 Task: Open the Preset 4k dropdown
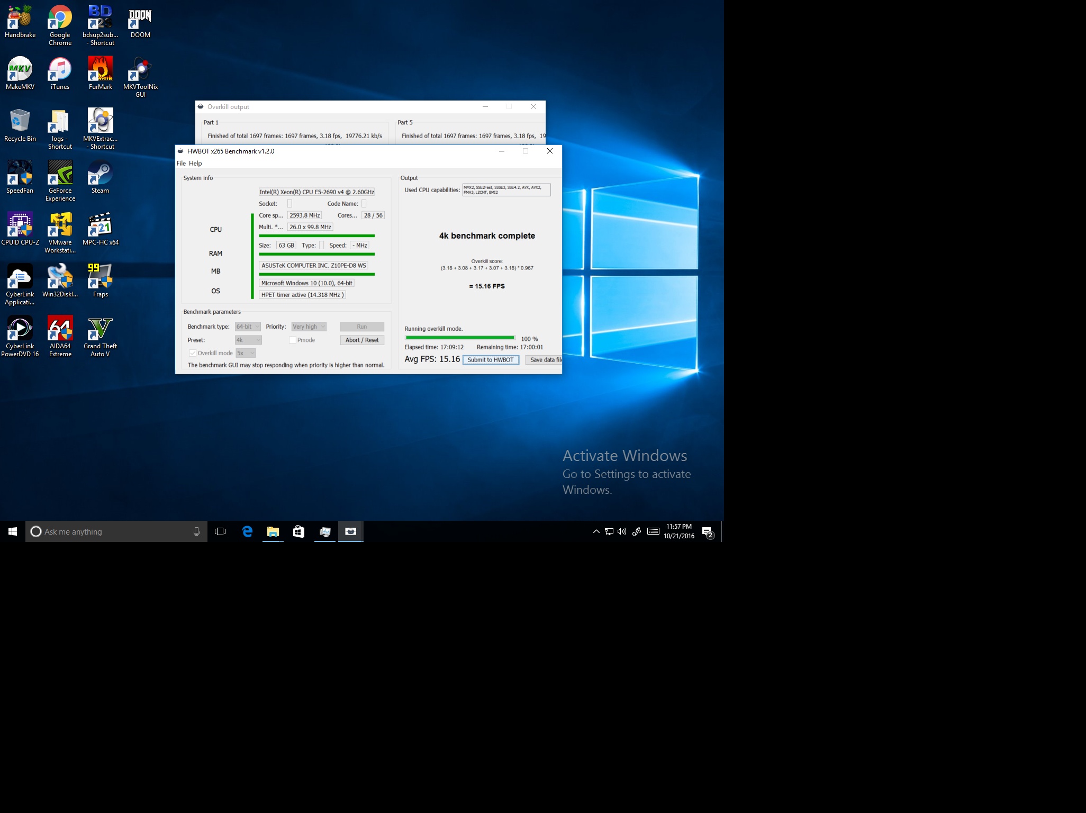coord(248,340)
